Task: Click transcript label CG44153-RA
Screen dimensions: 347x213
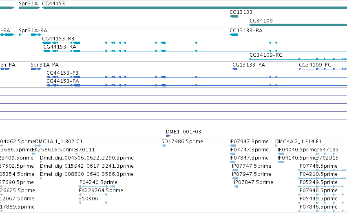Action: pos(60,47)
